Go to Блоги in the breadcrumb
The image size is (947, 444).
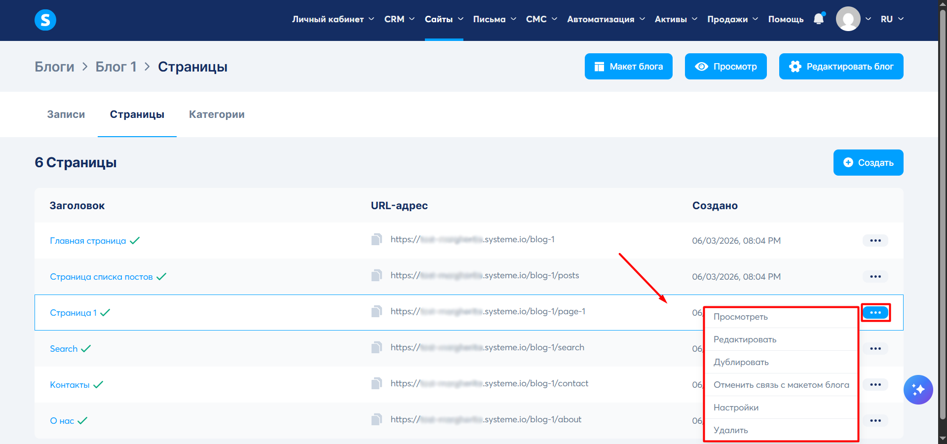(x=54, y=67)
